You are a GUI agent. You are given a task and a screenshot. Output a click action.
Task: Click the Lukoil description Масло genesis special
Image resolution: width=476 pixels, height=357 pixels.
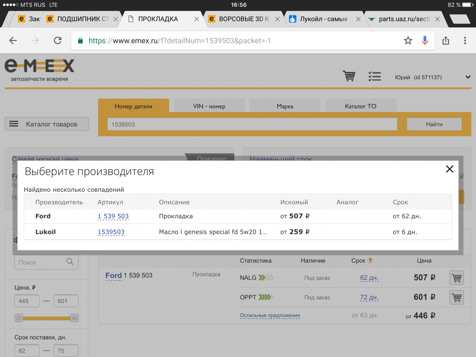pos(213,232)
